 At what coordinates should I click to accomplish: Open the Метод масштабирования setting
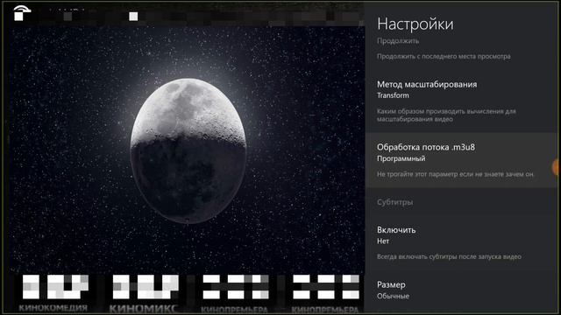[x=461, y=101]
